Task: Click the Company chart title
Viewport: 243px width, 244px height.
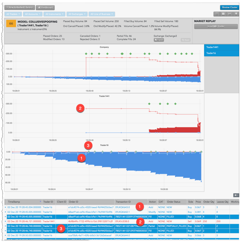Action: coord(104,47)
